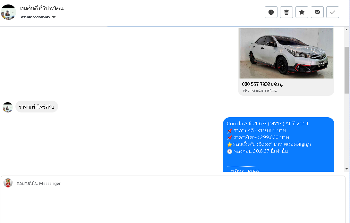Mark conversation as unread with envelope icon

coord(317,12)
